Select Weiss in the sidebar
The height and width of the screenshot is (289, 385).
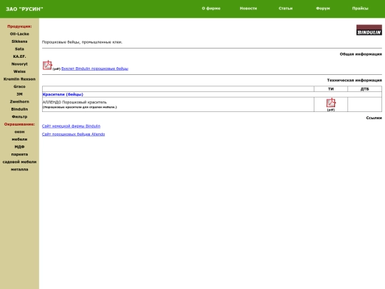(x=19, y=71)
